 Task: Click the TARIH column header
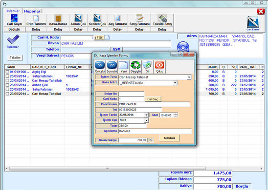[18, 67]
